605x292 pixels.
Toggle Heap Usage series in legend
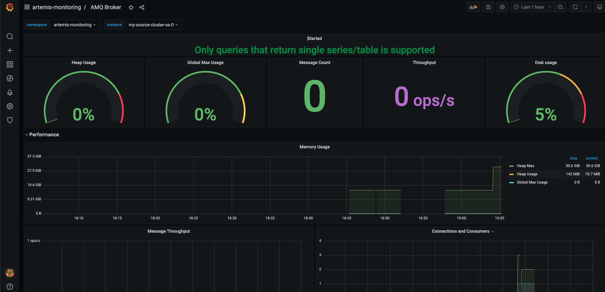click(x=527, y=174)
